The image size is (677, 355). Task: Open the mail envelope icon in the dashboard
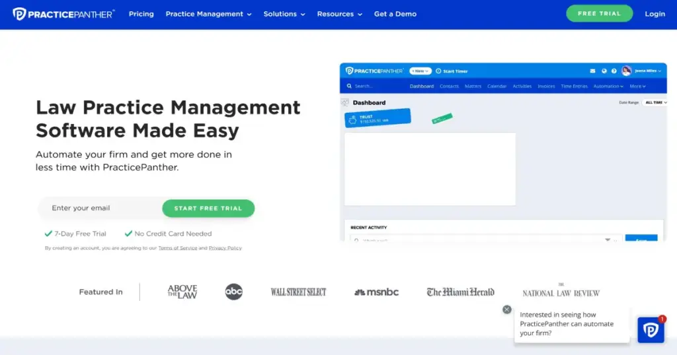(592, 71)
